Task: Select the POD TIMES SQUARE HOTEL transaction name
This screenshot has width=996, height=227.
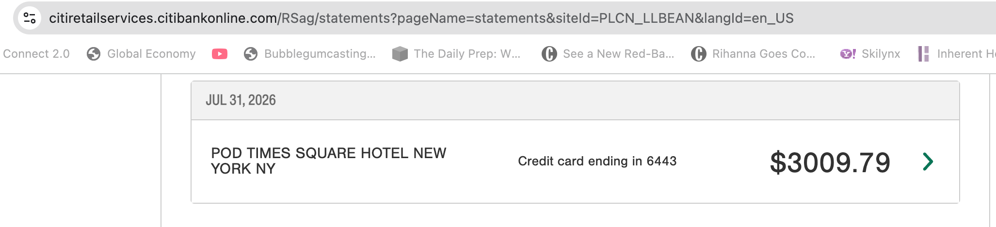Action: (328, 161)
